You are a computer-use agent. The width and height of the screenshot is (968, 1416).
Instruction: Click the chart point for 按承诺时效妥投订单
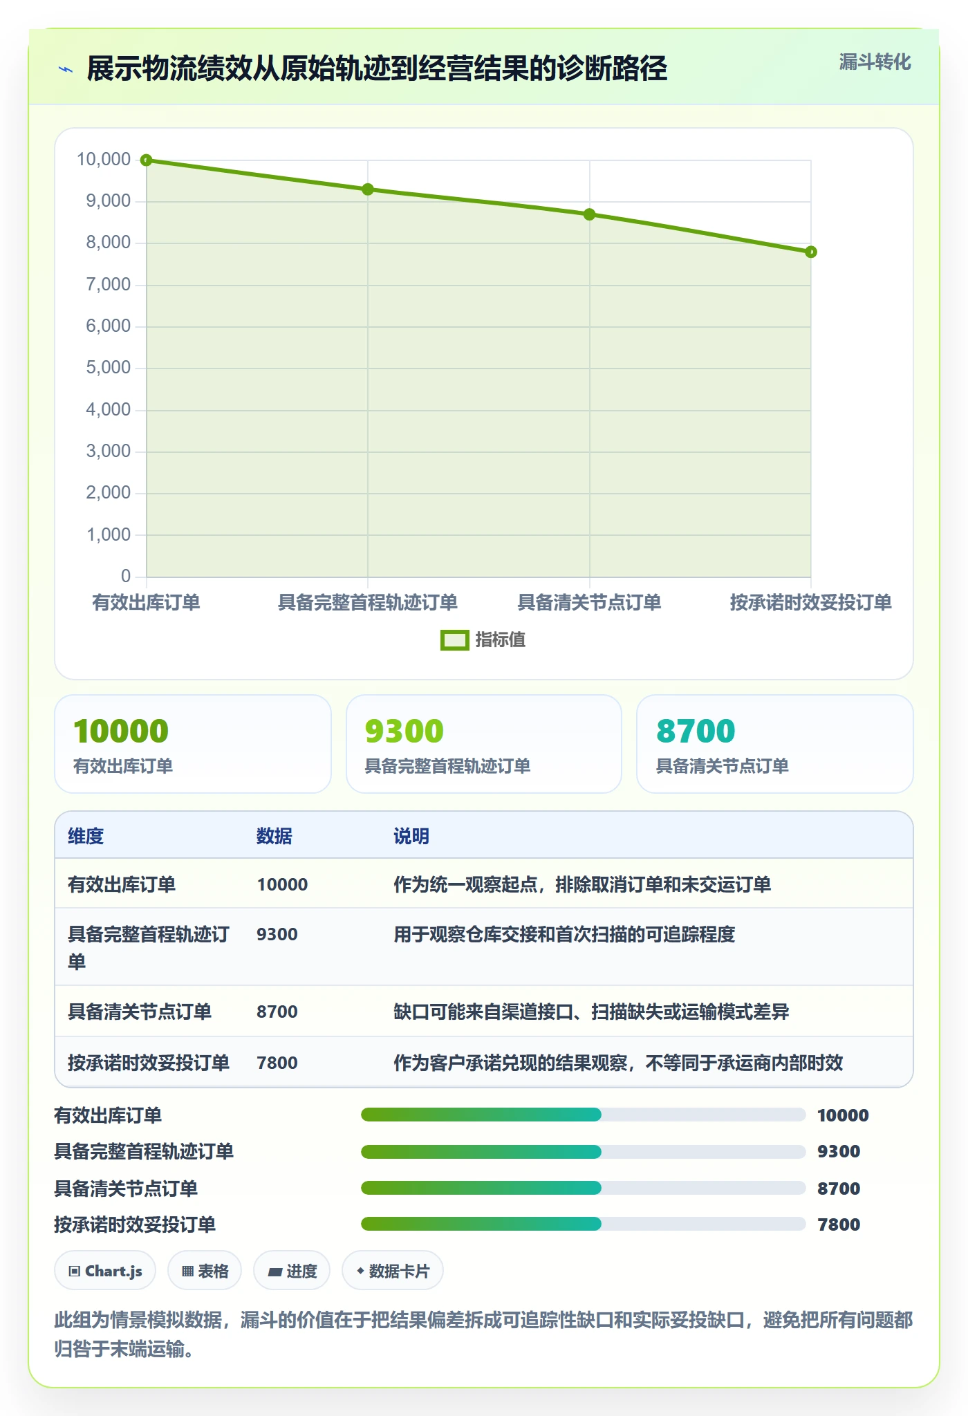[811, 252]
